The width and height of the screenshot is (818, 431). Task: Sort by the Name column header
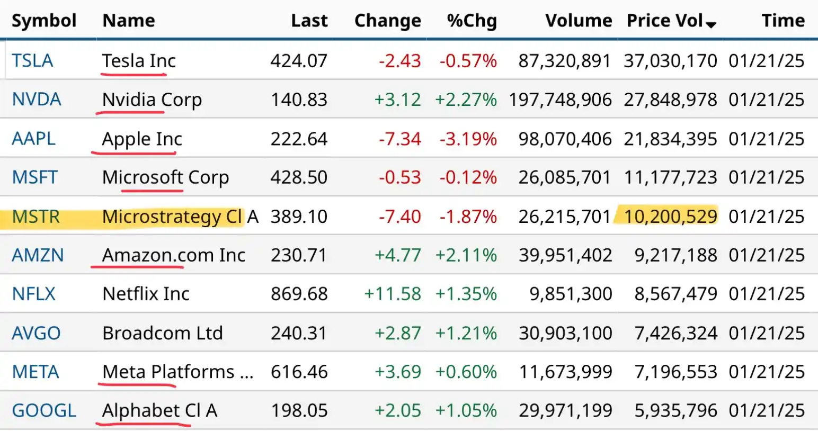[x=129, y=21]
